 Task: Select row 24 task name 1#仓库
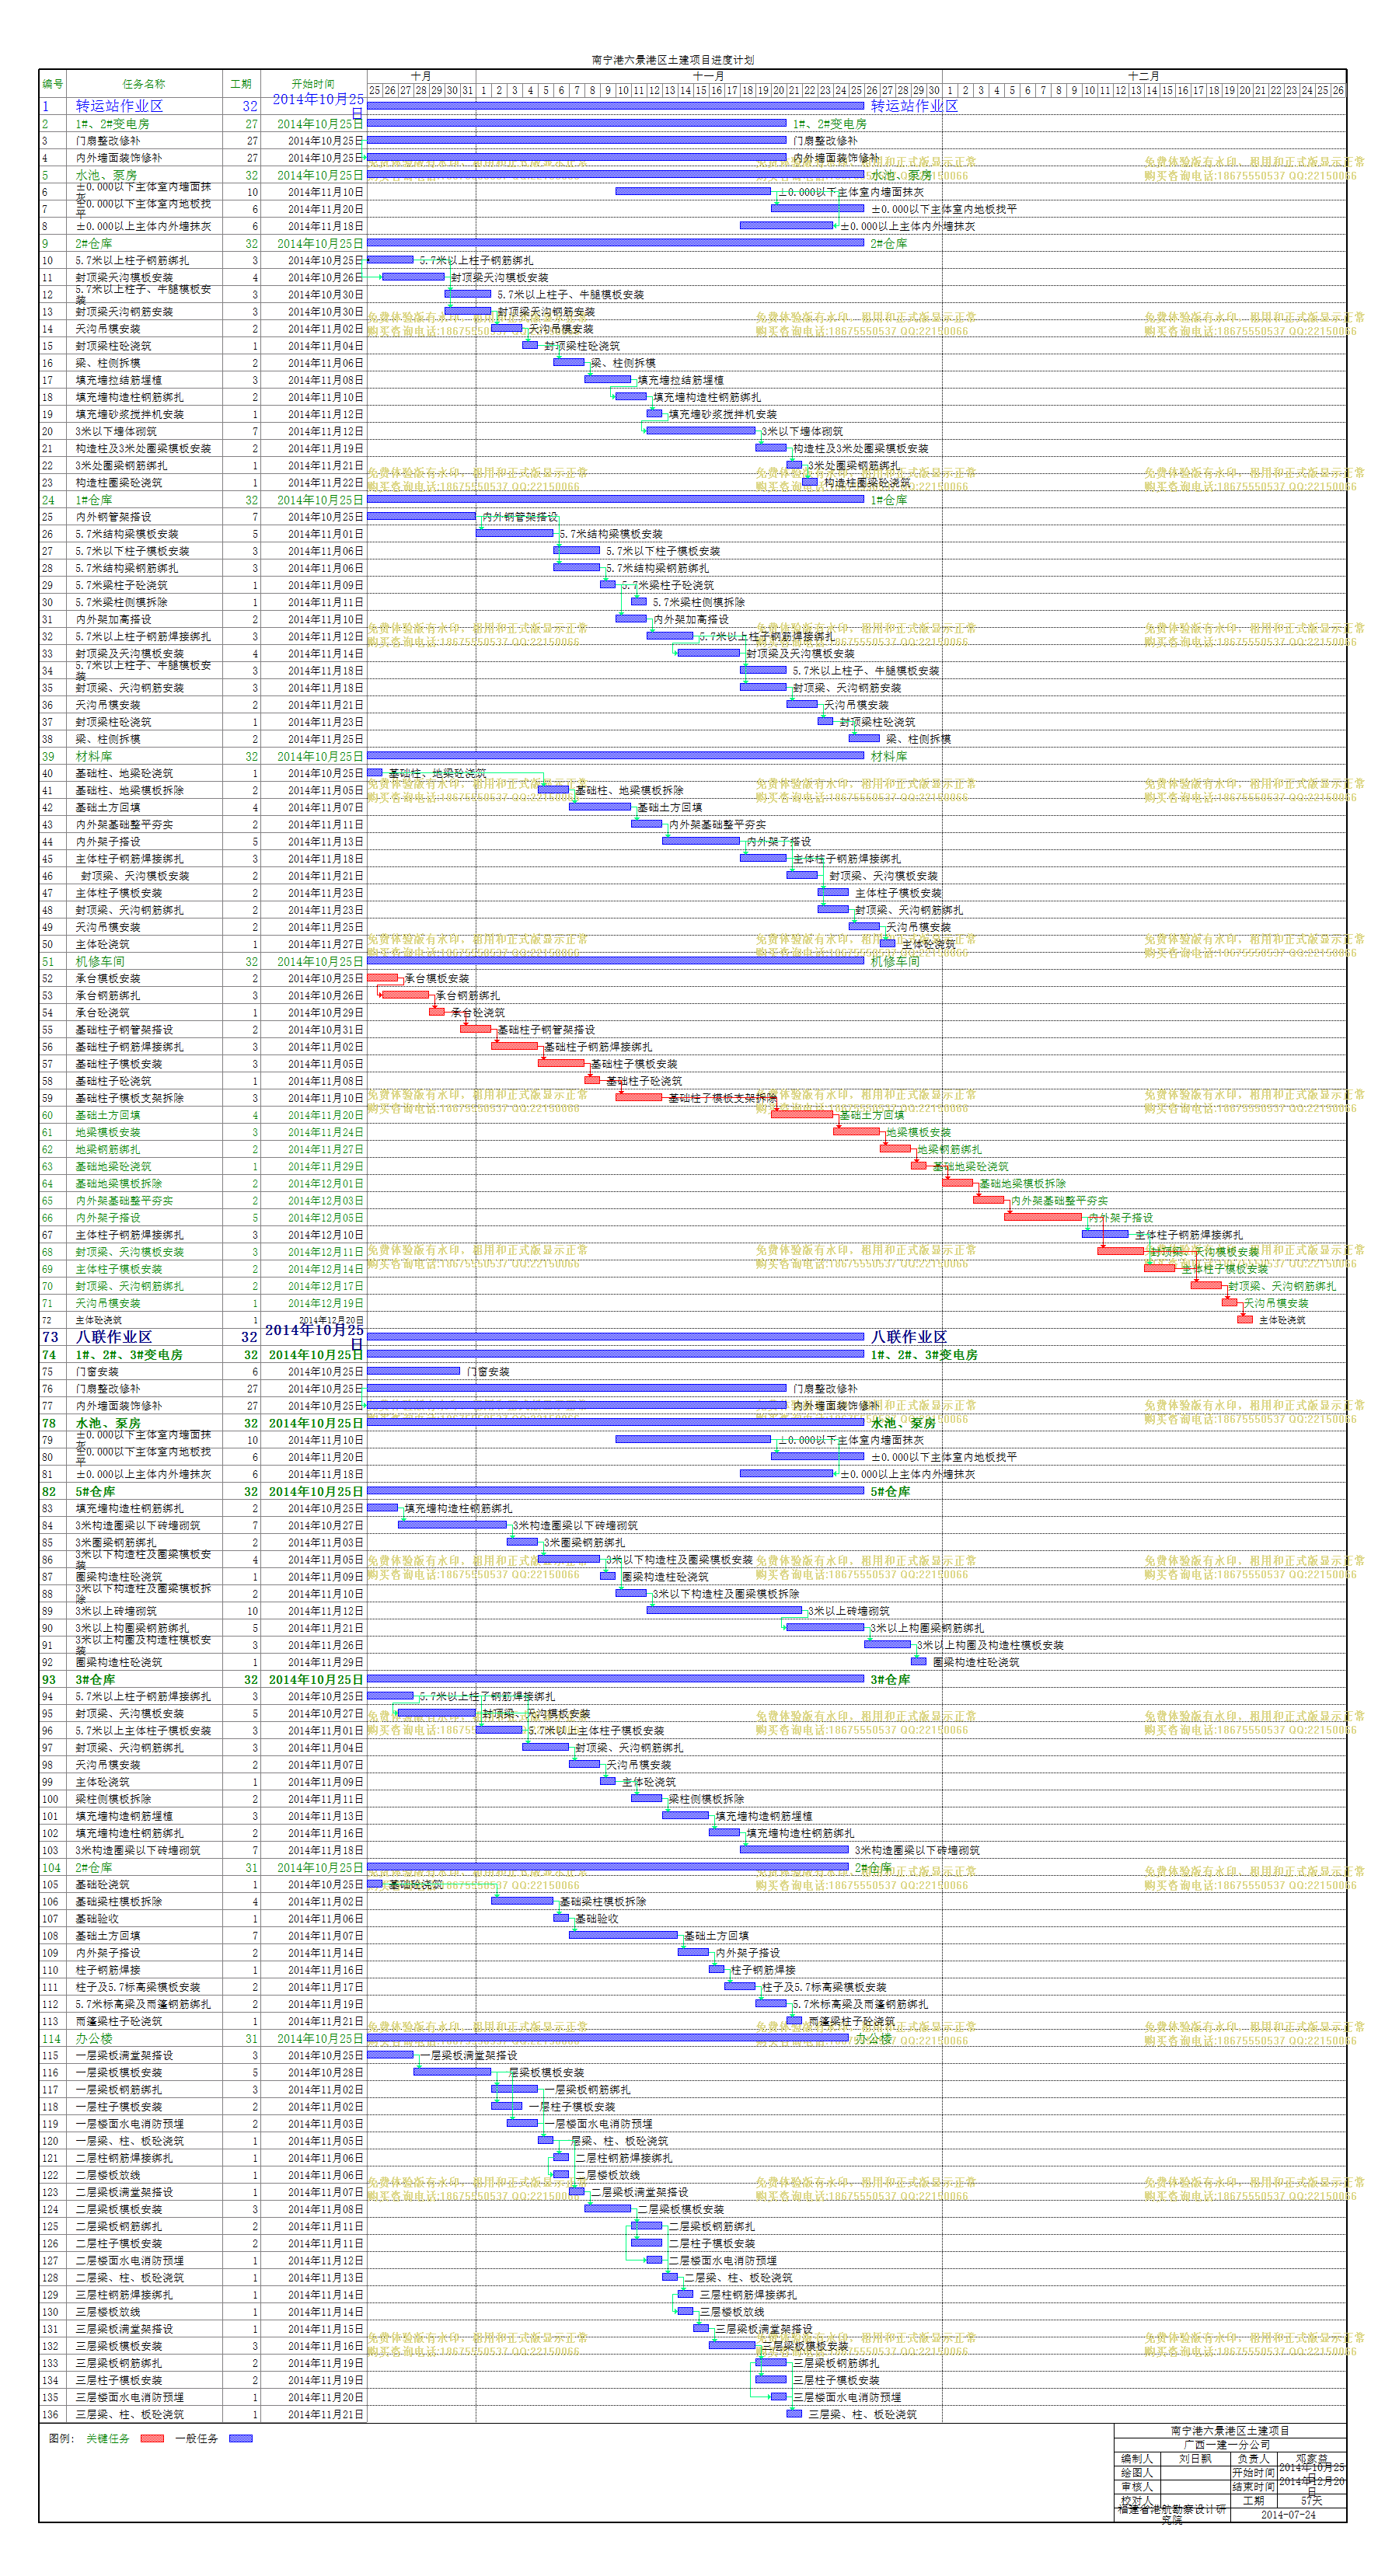[x=94, y=500]
